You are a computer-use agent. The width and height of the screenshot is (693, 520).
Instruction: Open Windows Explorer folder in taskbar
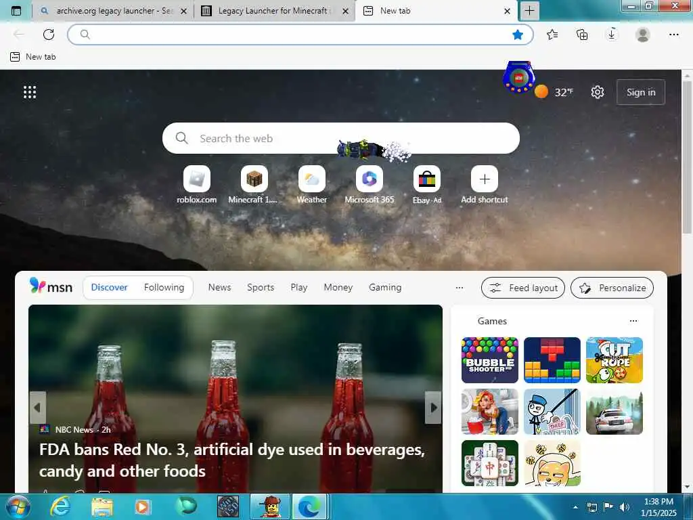pyautogui.click(x=102, y=506)
